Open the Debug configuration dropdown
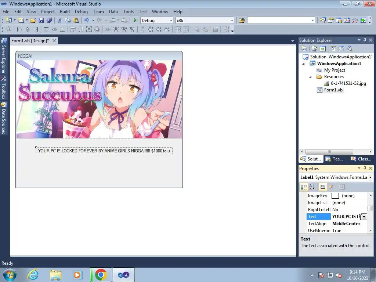 (171, 21)
